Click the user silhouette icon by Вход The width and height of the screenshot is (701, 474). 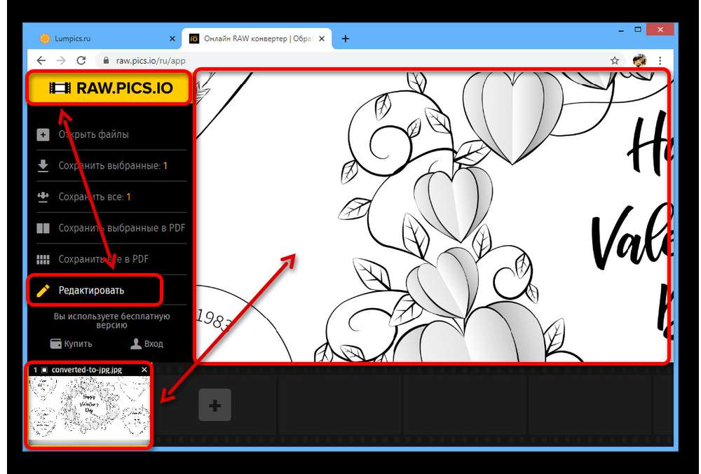tap(136, 344)
